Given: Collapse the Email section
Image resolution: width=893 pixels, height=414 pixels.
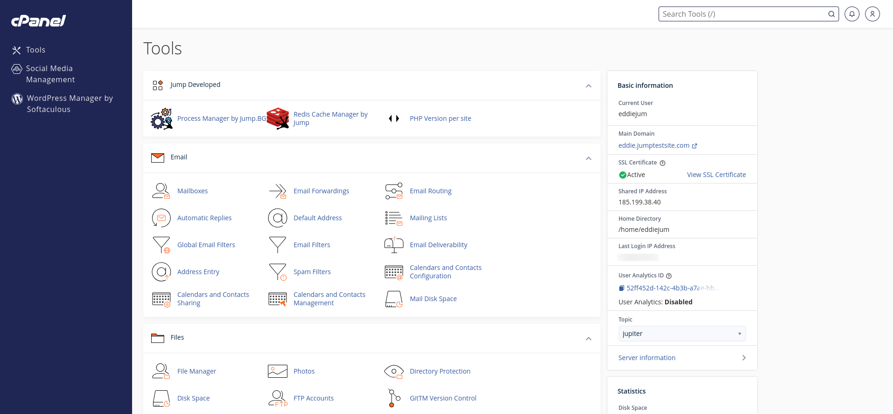Looking at the screenshot, I should (x=588, y=158).
